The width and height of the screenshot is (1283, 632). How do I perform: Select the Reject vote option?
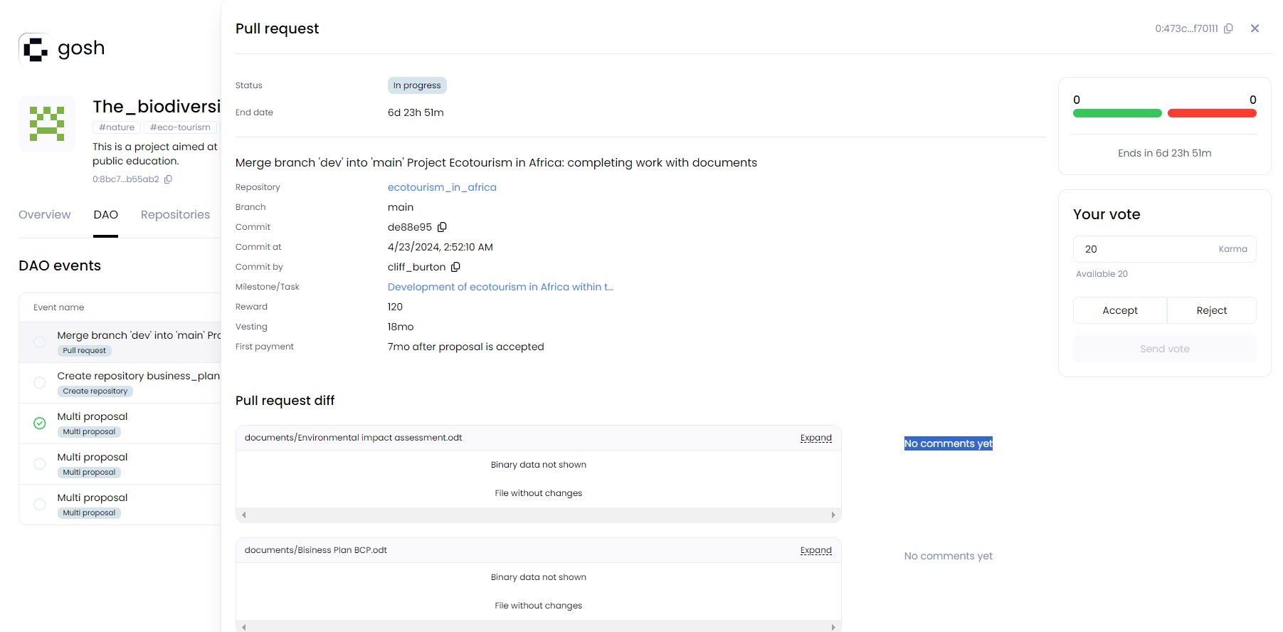(1211, 310)
